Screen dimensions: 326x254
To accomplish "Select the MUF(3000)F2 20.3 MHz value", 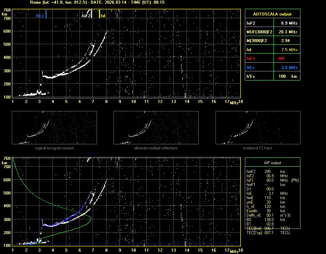I will coord(286,32).
